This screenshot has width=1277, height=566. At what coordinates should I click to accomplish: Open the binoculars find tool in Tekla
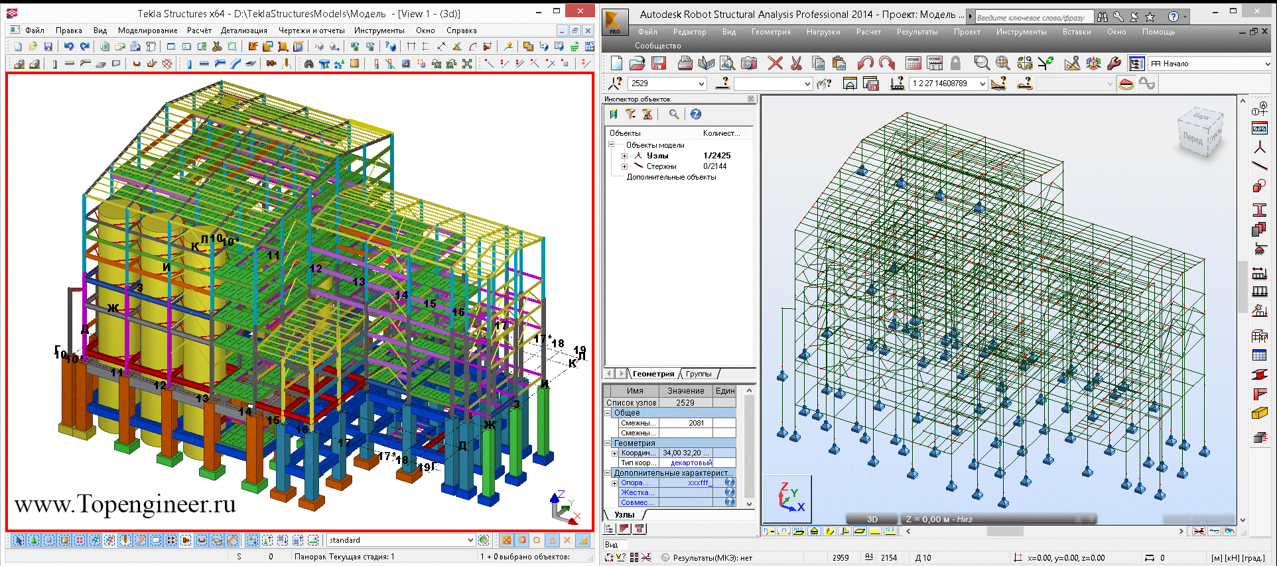(308, 64)
